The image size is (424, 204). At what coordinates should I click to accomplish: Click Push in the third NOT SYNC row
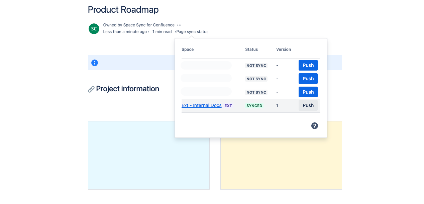[308, 92]
